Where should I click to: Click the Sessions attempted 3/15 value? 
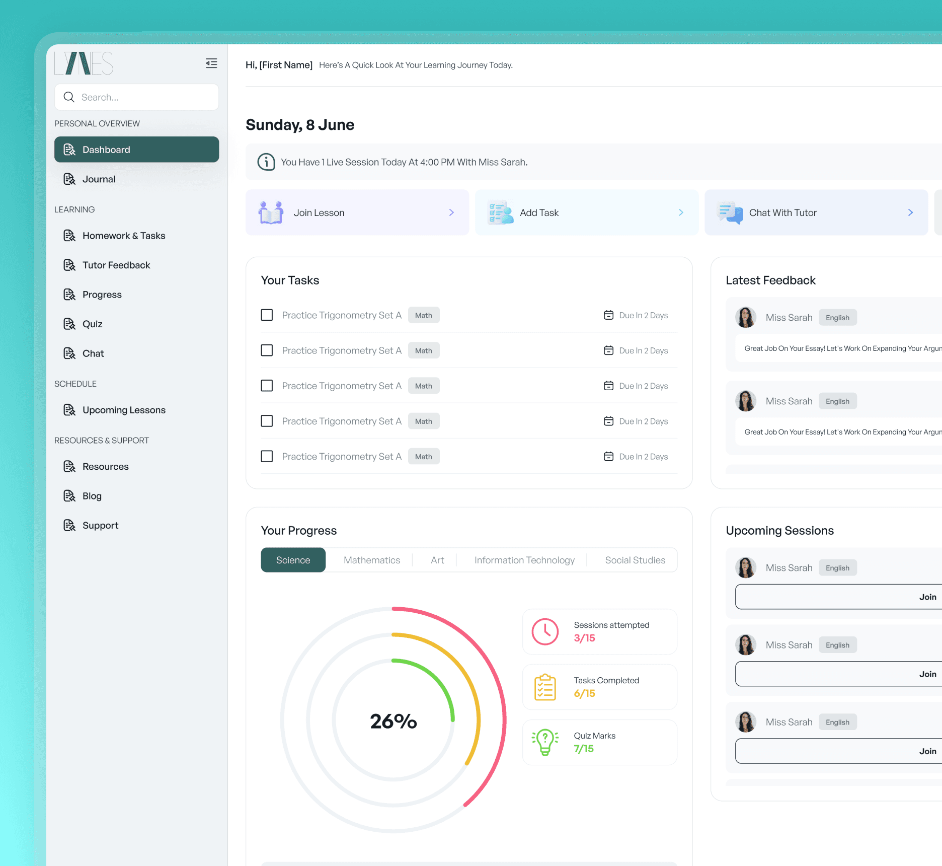click(x=584, y=638)
